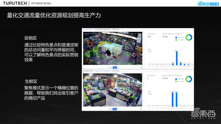
Task: Click the 9.72% age bar in upper chart
Action: [x=173, y=64]
